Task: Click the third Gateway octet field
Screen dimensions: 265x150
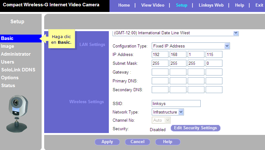Action: click(x=196, y=72)
